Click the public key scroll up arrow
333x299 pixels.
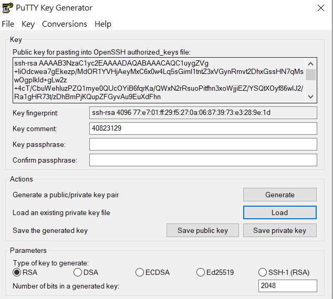coord(311,64)
